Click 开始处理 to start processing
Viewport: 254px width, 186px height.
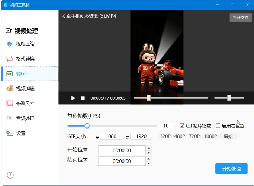pos(231,168)
